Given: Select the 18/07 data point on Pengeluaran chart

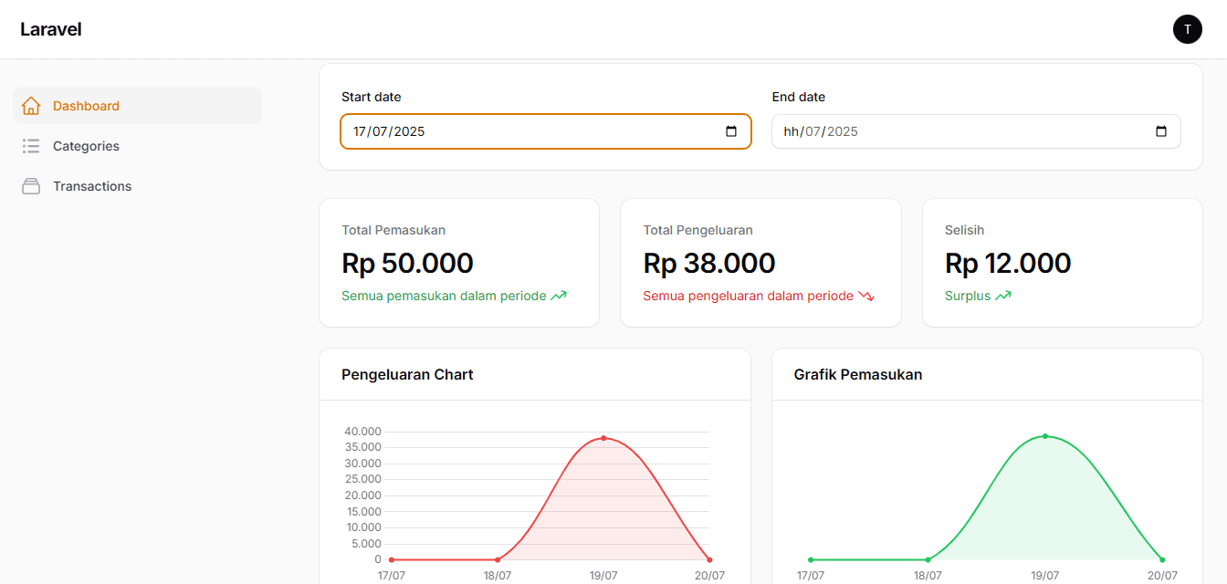Looking at the screenshot, I should point(498,559).
